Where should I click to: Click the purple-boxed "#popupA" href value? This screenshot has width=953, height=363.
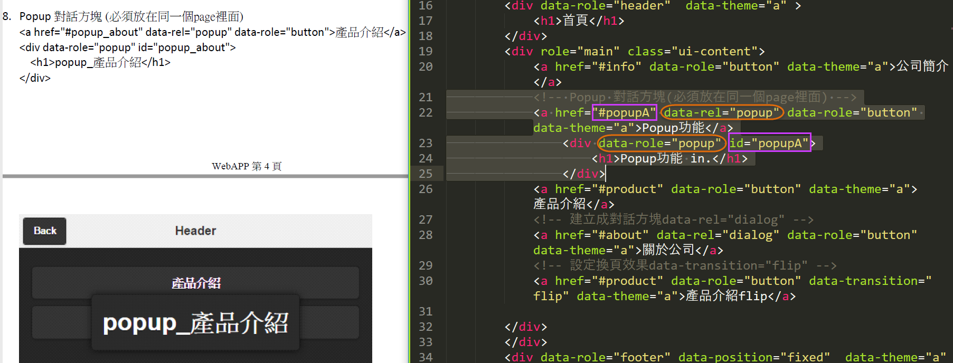(624, 113)
